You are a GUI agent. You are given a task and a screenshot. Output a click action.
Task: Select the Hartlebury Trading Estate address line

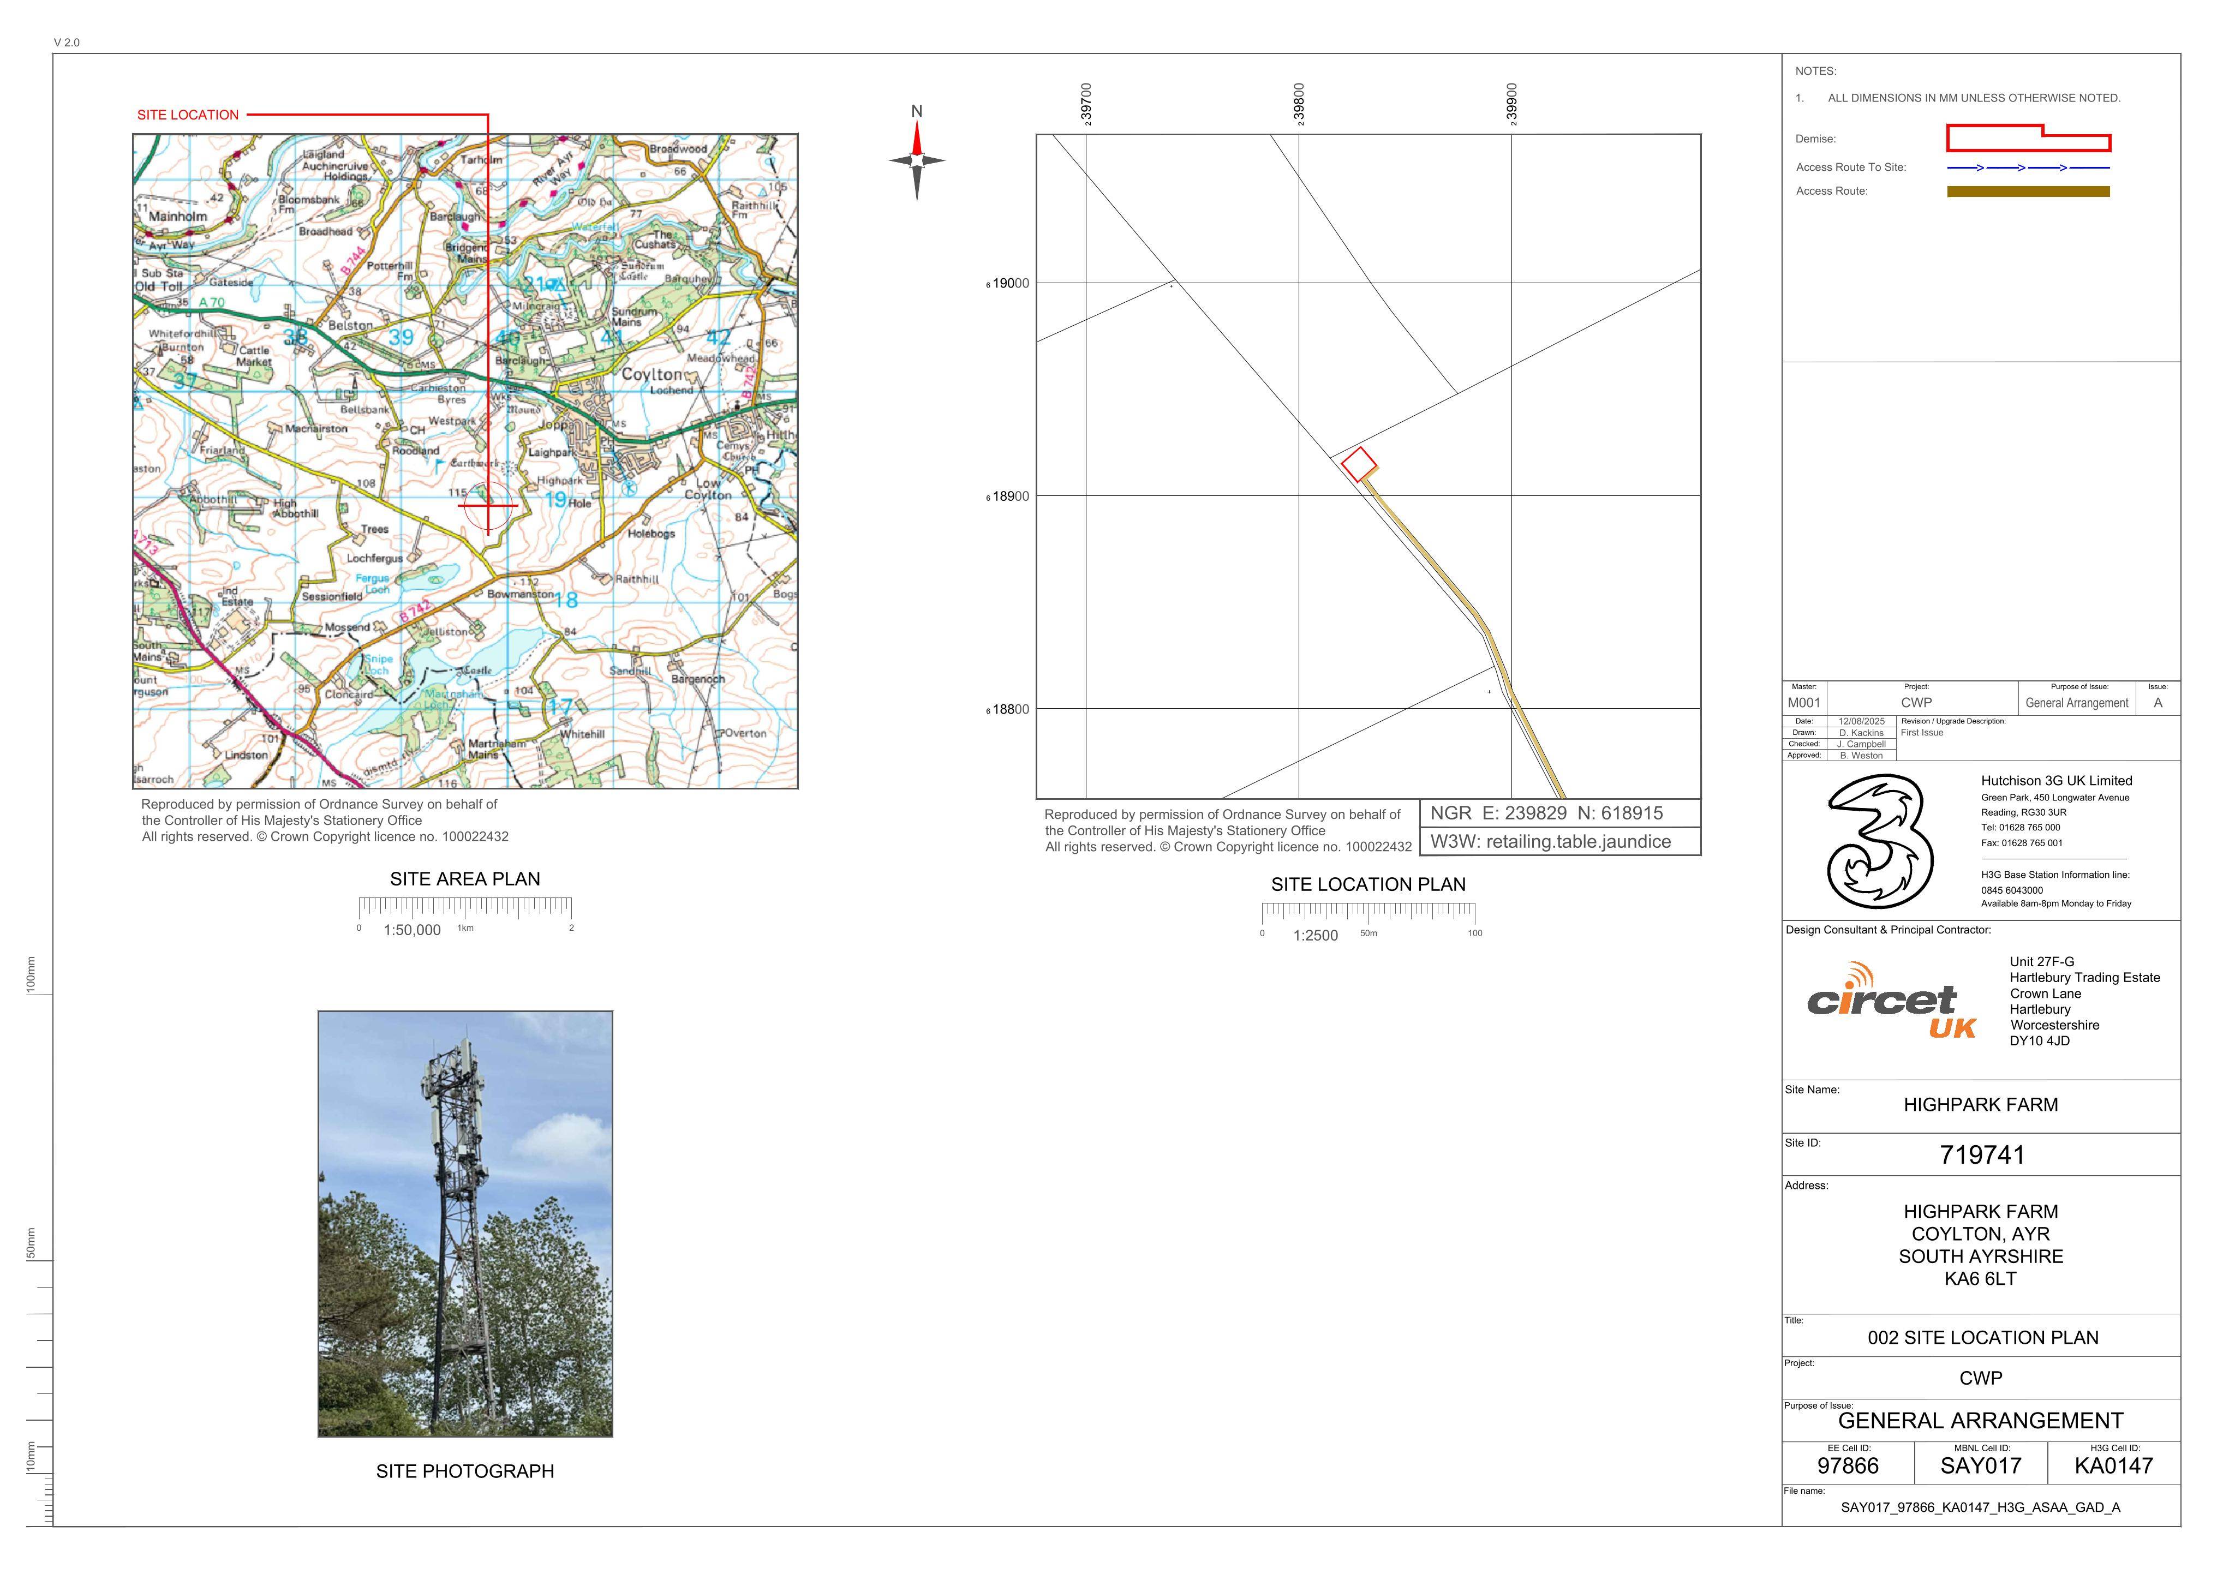tap(2084, 977)
